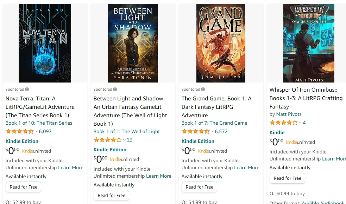The image size is (346, 204).
Task: Open Book 1 of 7: The Grand Game link
Action: pos(214,123)
